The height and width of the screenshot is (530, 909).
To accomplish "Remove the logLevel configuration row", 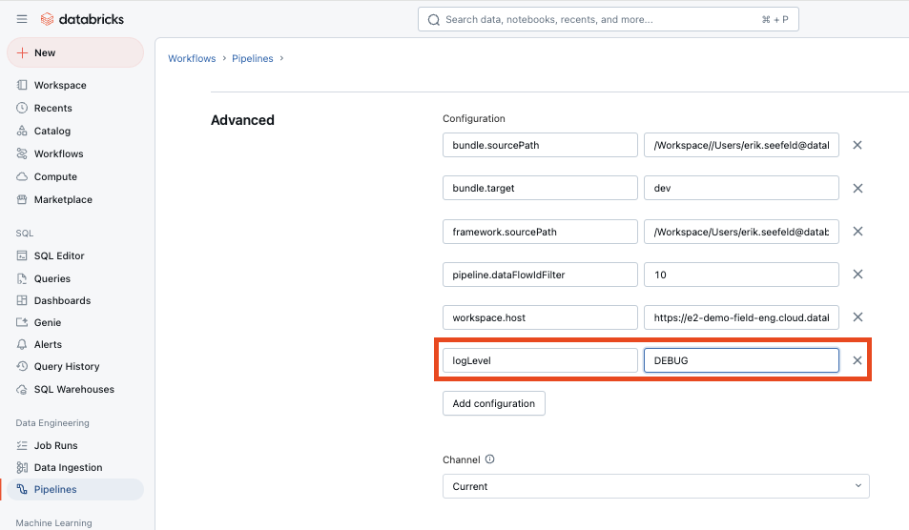I will coord(857,360).
